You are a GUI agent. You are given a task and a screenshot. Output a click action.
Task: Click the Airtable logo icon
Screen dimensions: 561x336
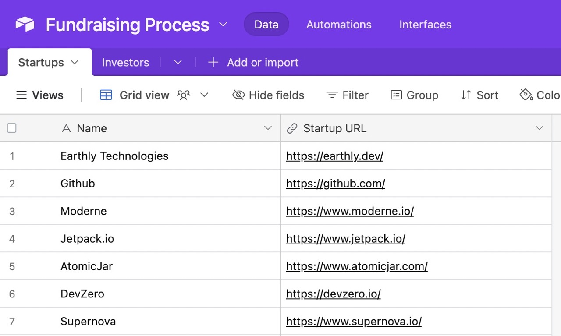click(25, 24)
